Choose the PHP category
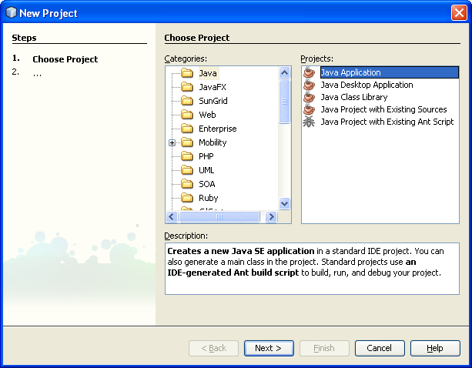This screenshot has height=368, width=472. coord(206,156)
